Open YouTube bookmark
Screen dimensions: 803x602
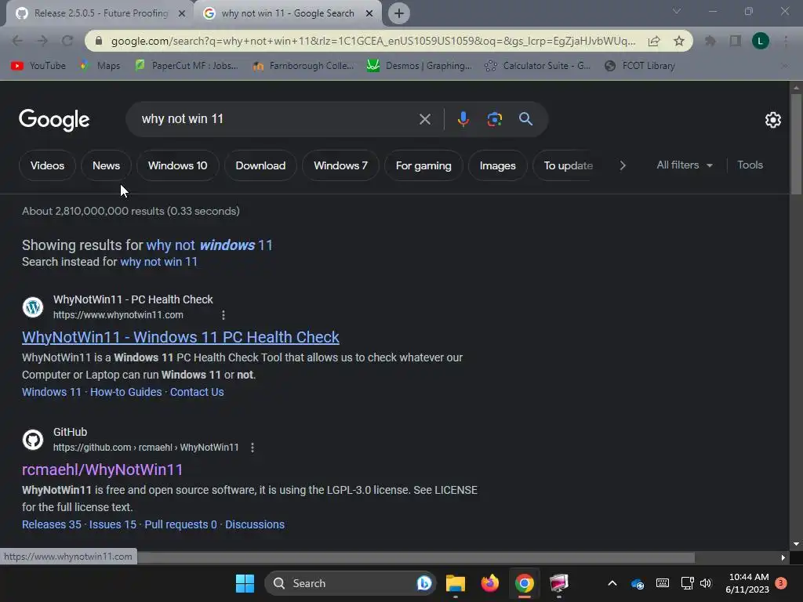(x=39, y=66)
